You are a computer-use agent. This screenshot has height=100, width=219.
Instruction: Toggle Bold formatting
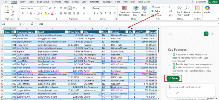coord(23,13)
